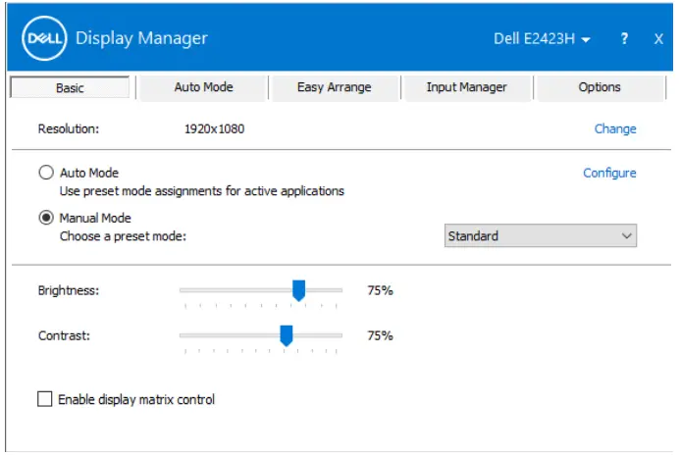Click the Contrast slider handle
This screenshot has width=680, height=456.
click(286, 335)
